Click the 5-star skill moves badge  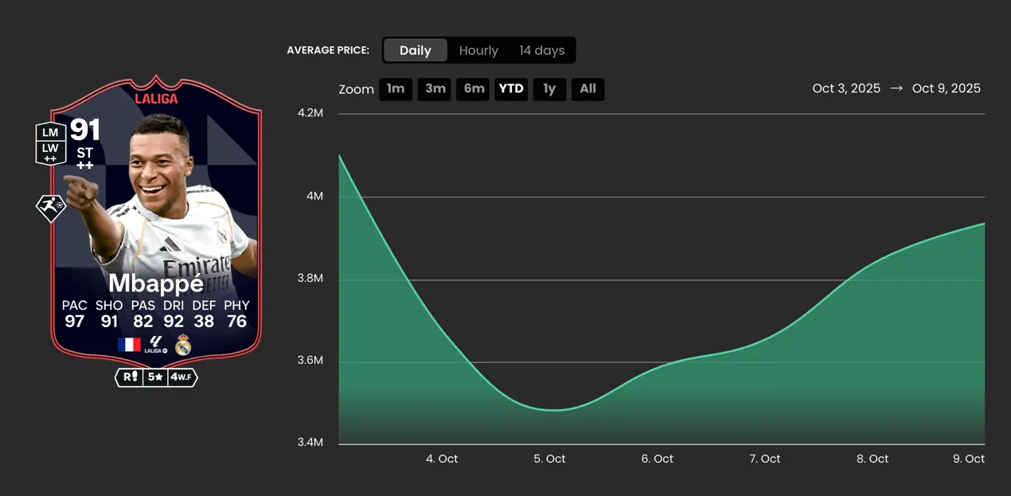(155, 377)
